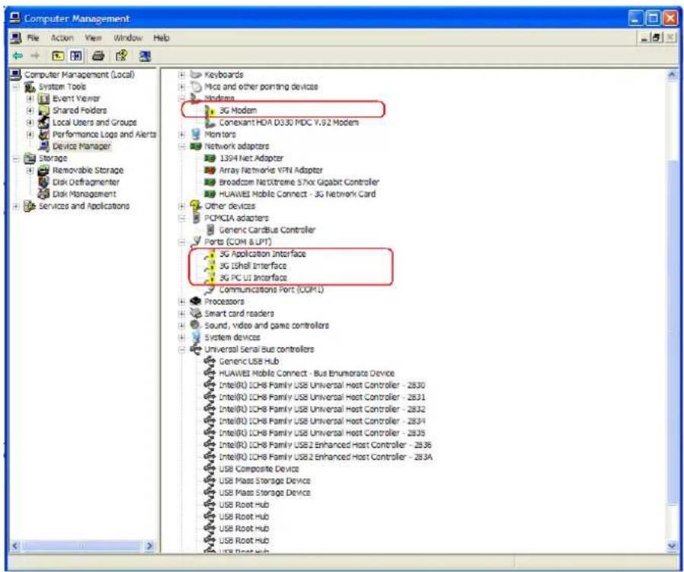Expand the Processors category
The image size is (684, 572).
tap(182, 302)
